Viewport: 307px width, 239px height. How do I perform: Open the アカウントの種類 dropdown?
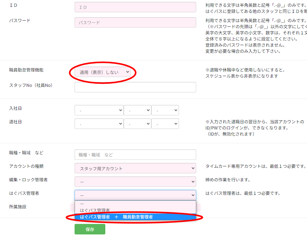[135, 168]
